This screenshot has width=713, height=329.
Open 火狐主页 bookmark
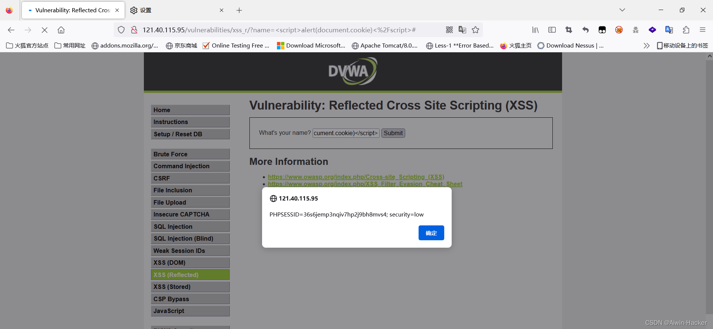pyautogui.click(x=516, y=46)
